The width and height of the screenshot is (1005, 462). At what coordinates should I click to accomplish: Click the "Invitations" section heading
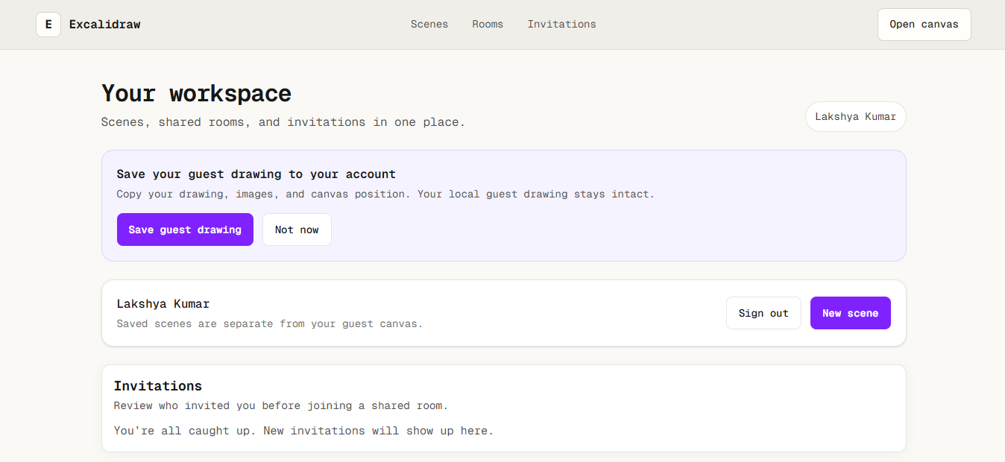pos(158,386)
